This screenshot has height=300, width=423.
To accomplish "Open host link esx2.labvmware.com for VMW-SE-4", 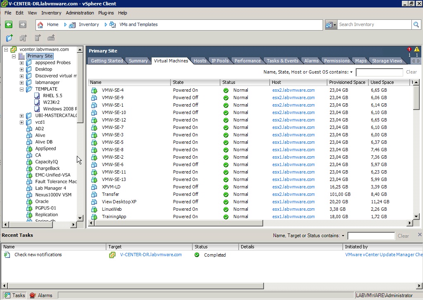I will pyautogui.click(x=294, y=90).
